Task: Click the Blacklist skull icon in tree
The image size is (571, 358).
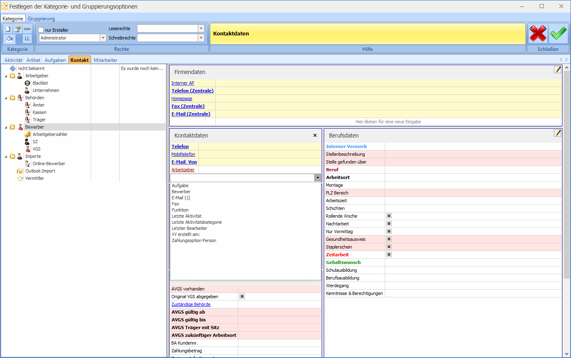Action: pos(27,83)
